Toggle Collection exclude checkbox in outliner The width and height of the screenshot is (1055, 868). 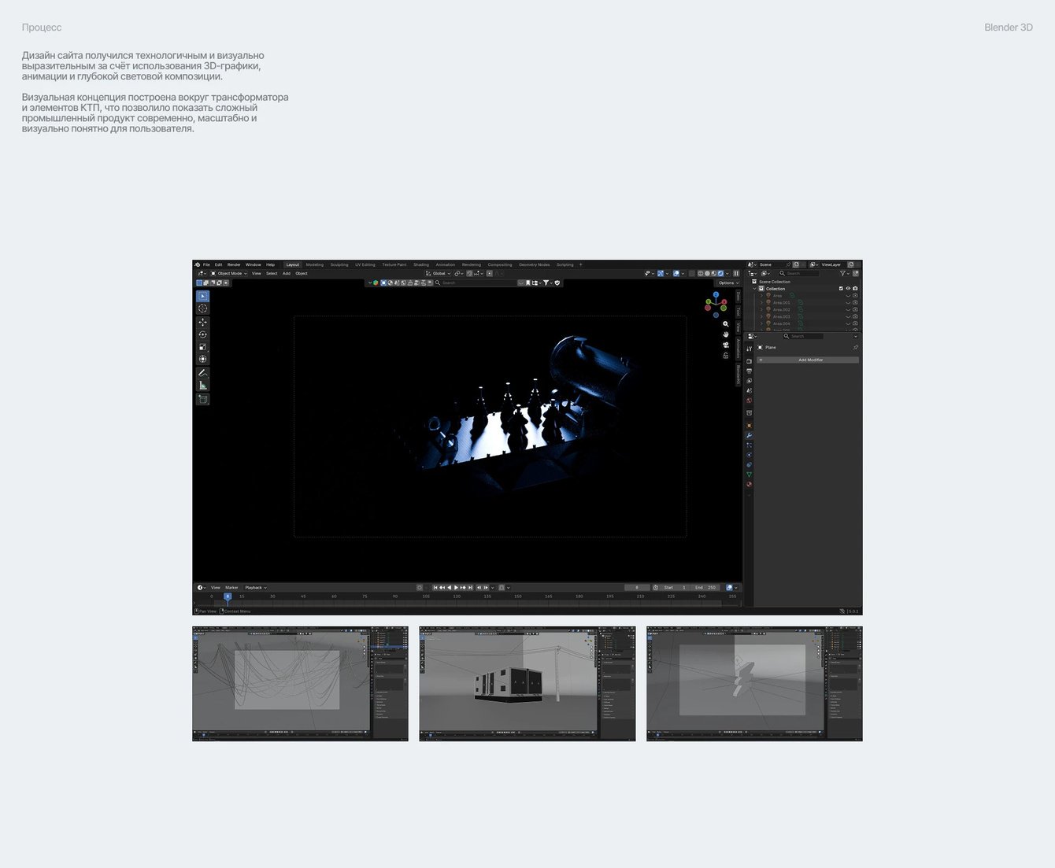[841, 289]
